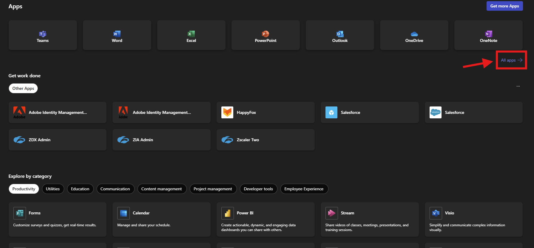534x248 pixels.
Task: Click the Get more Apps button
Action: 505,6
